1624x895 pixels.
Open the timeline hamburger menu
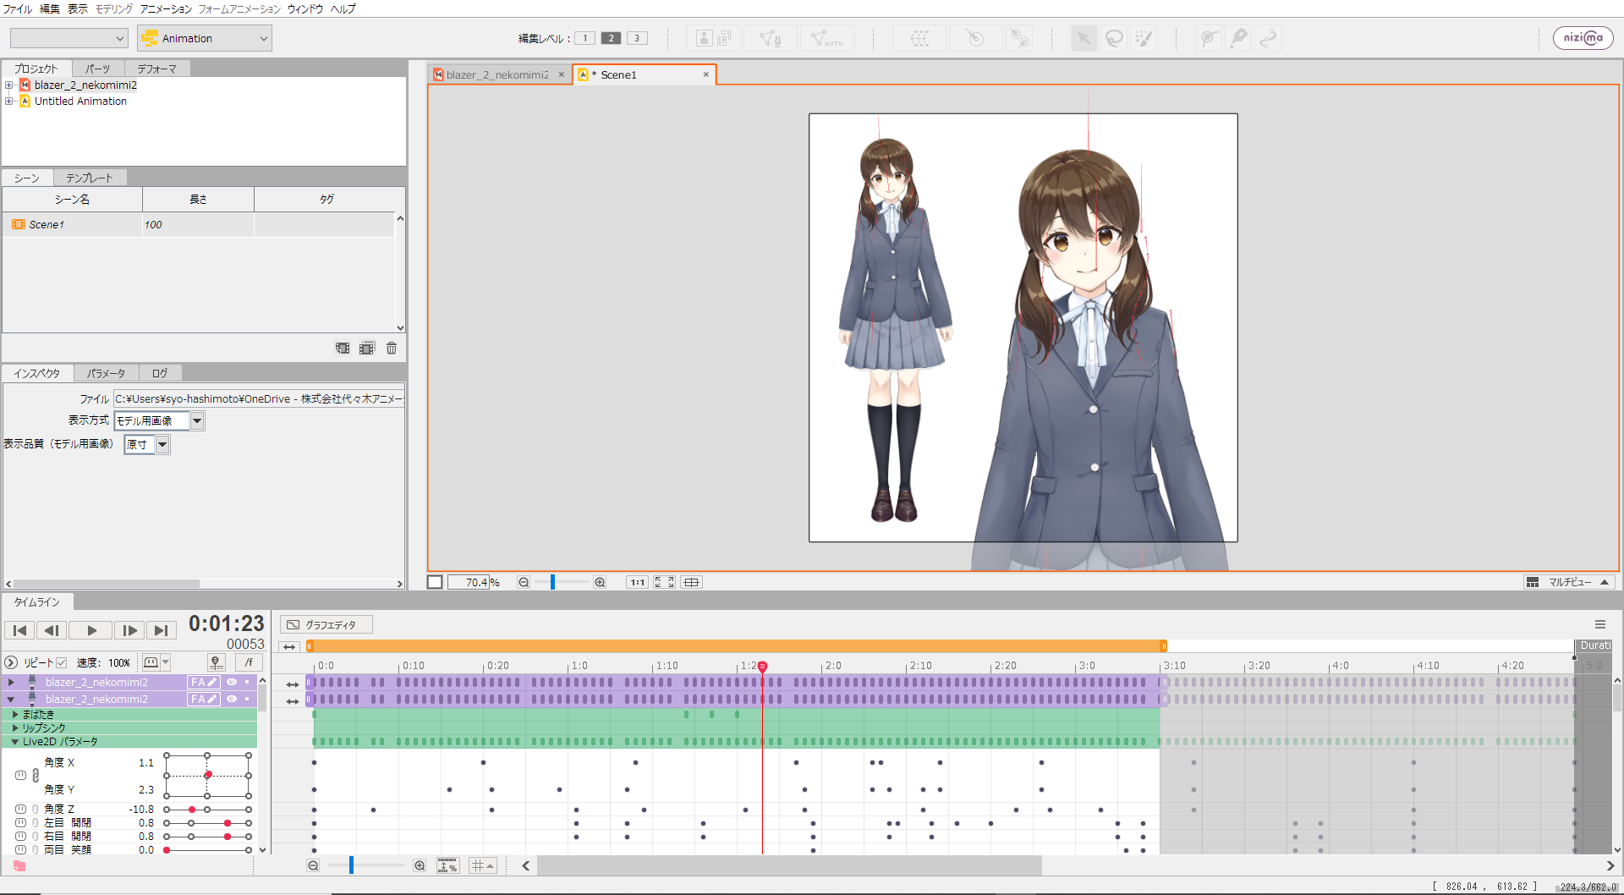(1600, 624)
